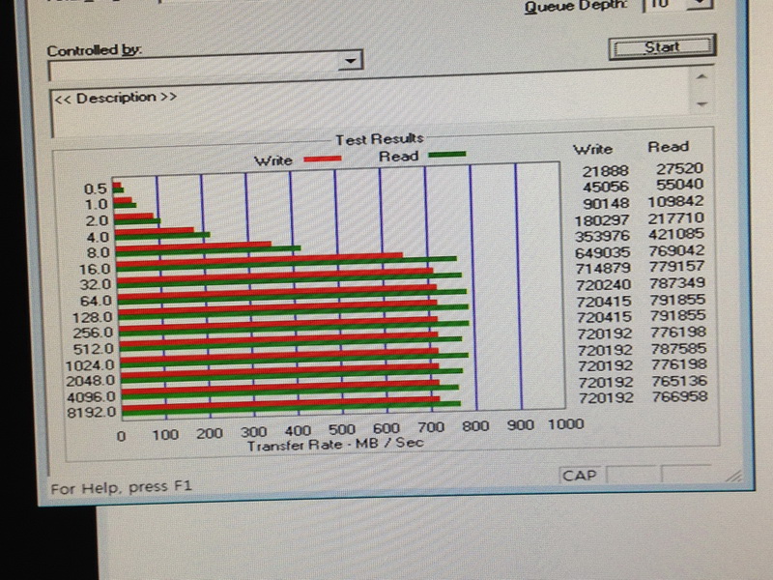Click the 1024.0 transfer size label
This screenshot has height=580, width=773.
(90, 366)
